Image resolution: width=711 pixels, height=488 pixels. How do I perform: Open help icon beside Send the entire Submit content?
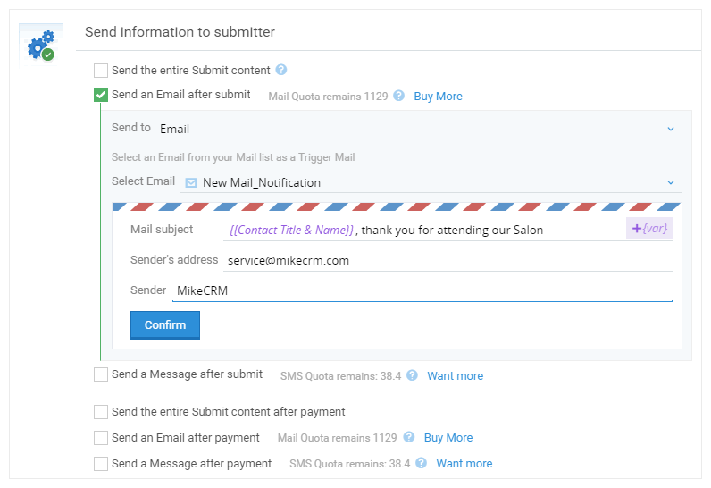(x=281, y=70)
